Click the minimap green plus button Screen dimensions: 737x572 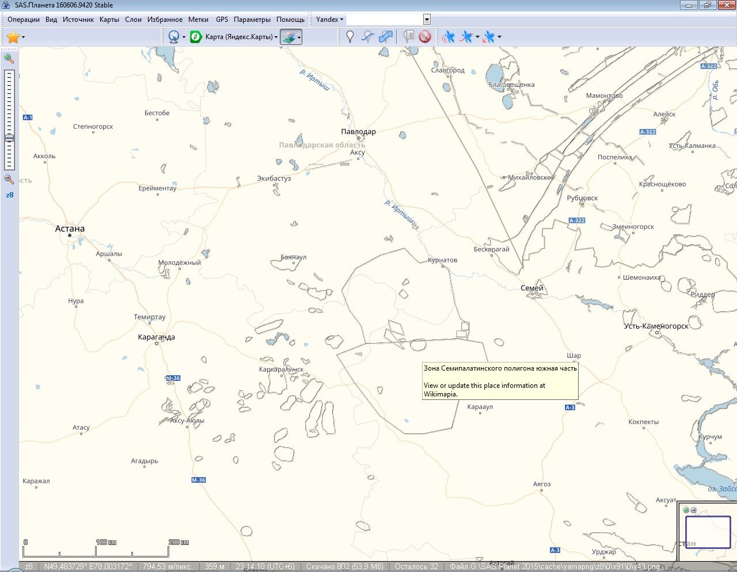(x=686, y=510)
